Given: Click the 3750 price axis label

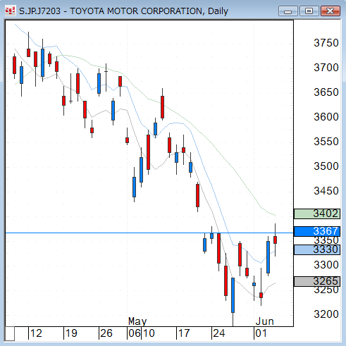Looking at the screenshot, I should [326, 43].
